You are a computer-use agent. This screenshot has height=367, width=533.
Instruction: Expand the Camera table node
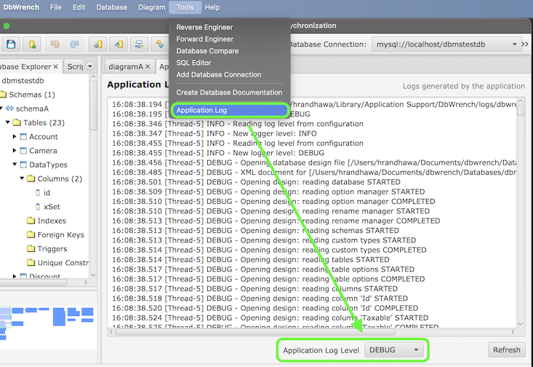15,150
